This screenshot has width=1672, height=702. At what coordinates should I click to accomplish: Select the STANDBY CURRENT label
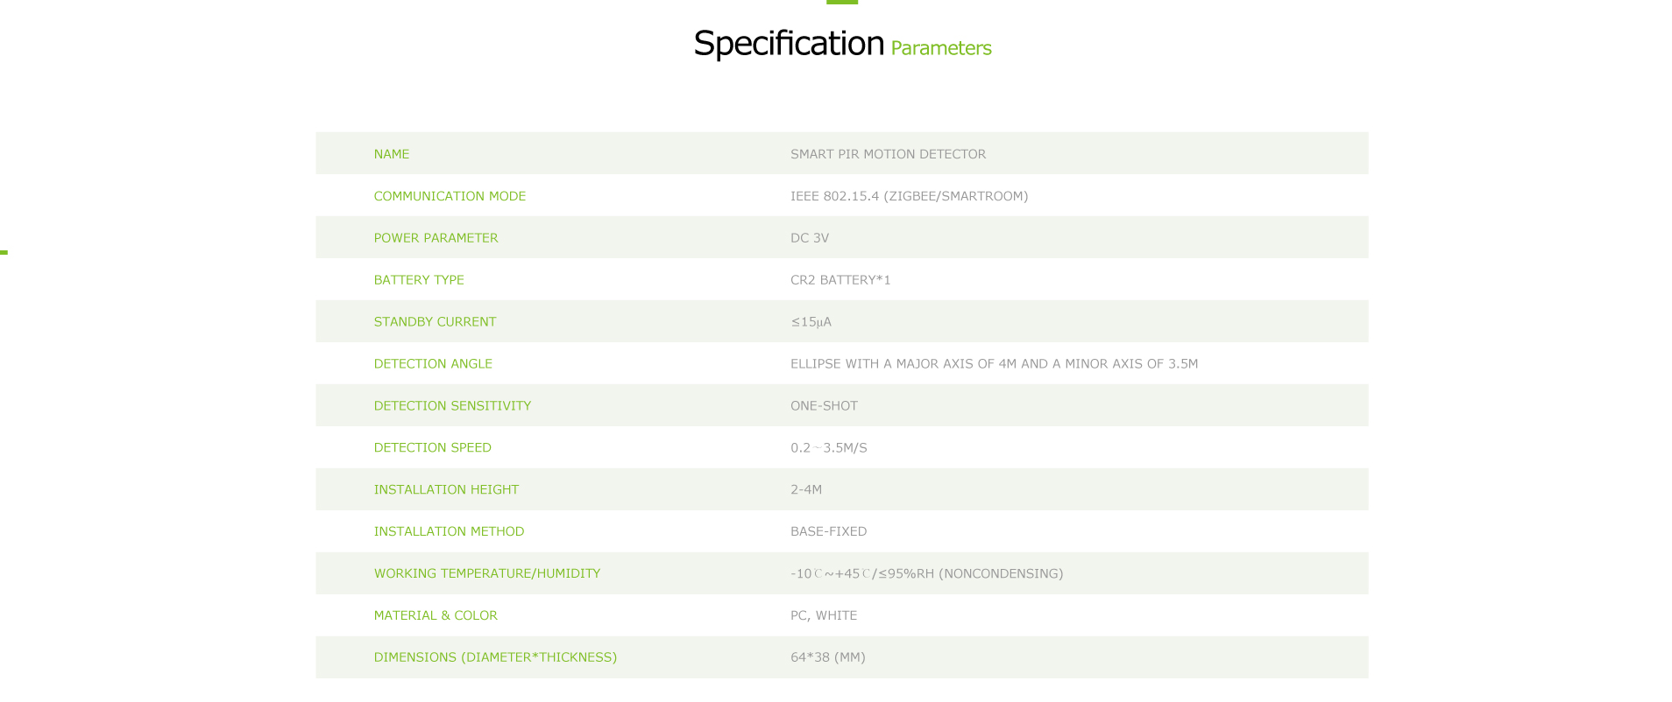click(x=435, y=322)
